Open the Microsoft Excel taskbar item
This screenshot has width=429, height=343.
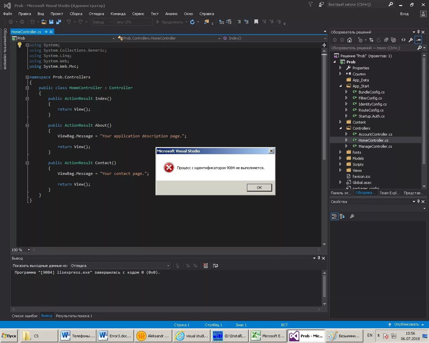[x=268, y=336]
